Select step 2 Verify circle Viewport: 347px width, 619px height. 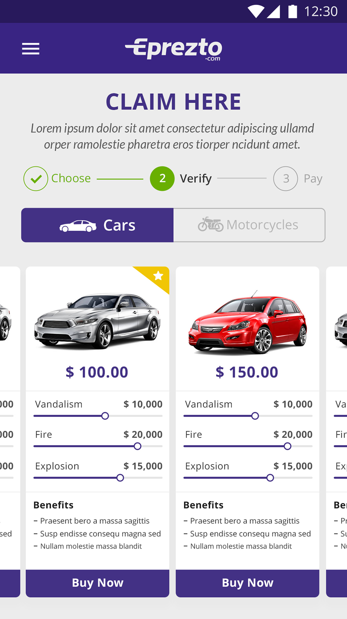pos(162,179)
